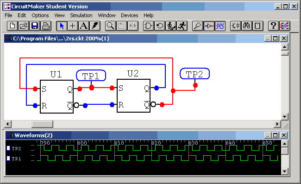The image size is (301, 184).
Task: Select the Arrow pointer tool
Action: (x=62, y=26)
